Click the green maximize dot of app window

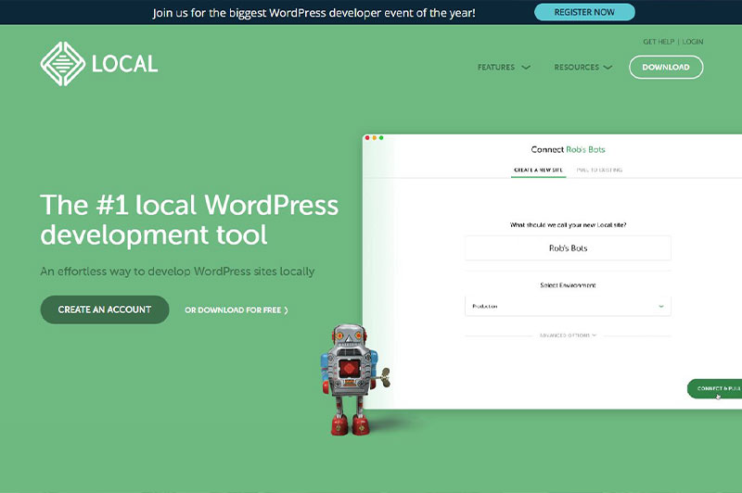pos(381,138)
